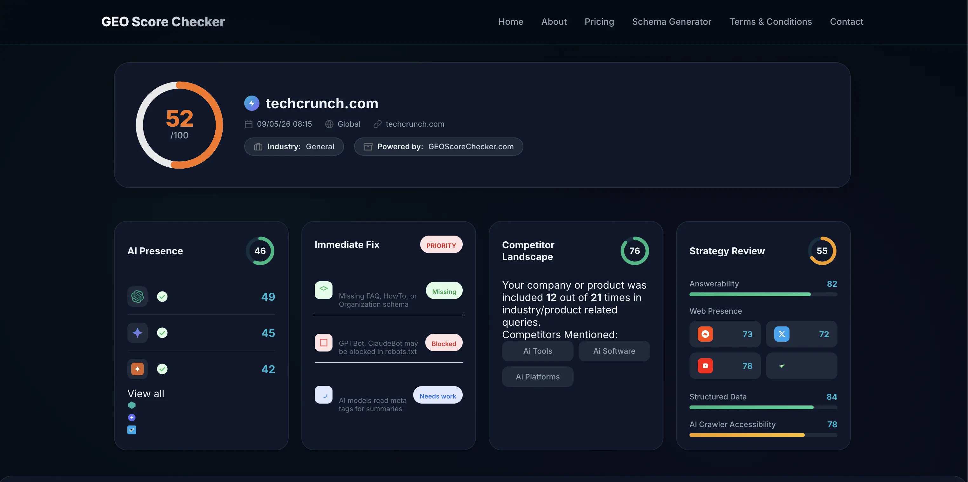968x482 pixels.
Task: Open the Home nav link
Action: (511, 22)
